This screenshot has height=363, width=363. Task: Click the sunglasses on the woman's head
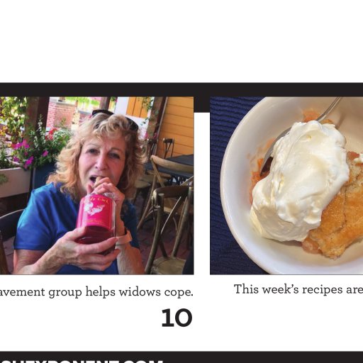pyautogui.click(x=116, y=119)
